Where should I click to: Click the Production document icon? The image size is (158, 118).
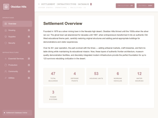(6, 65)
